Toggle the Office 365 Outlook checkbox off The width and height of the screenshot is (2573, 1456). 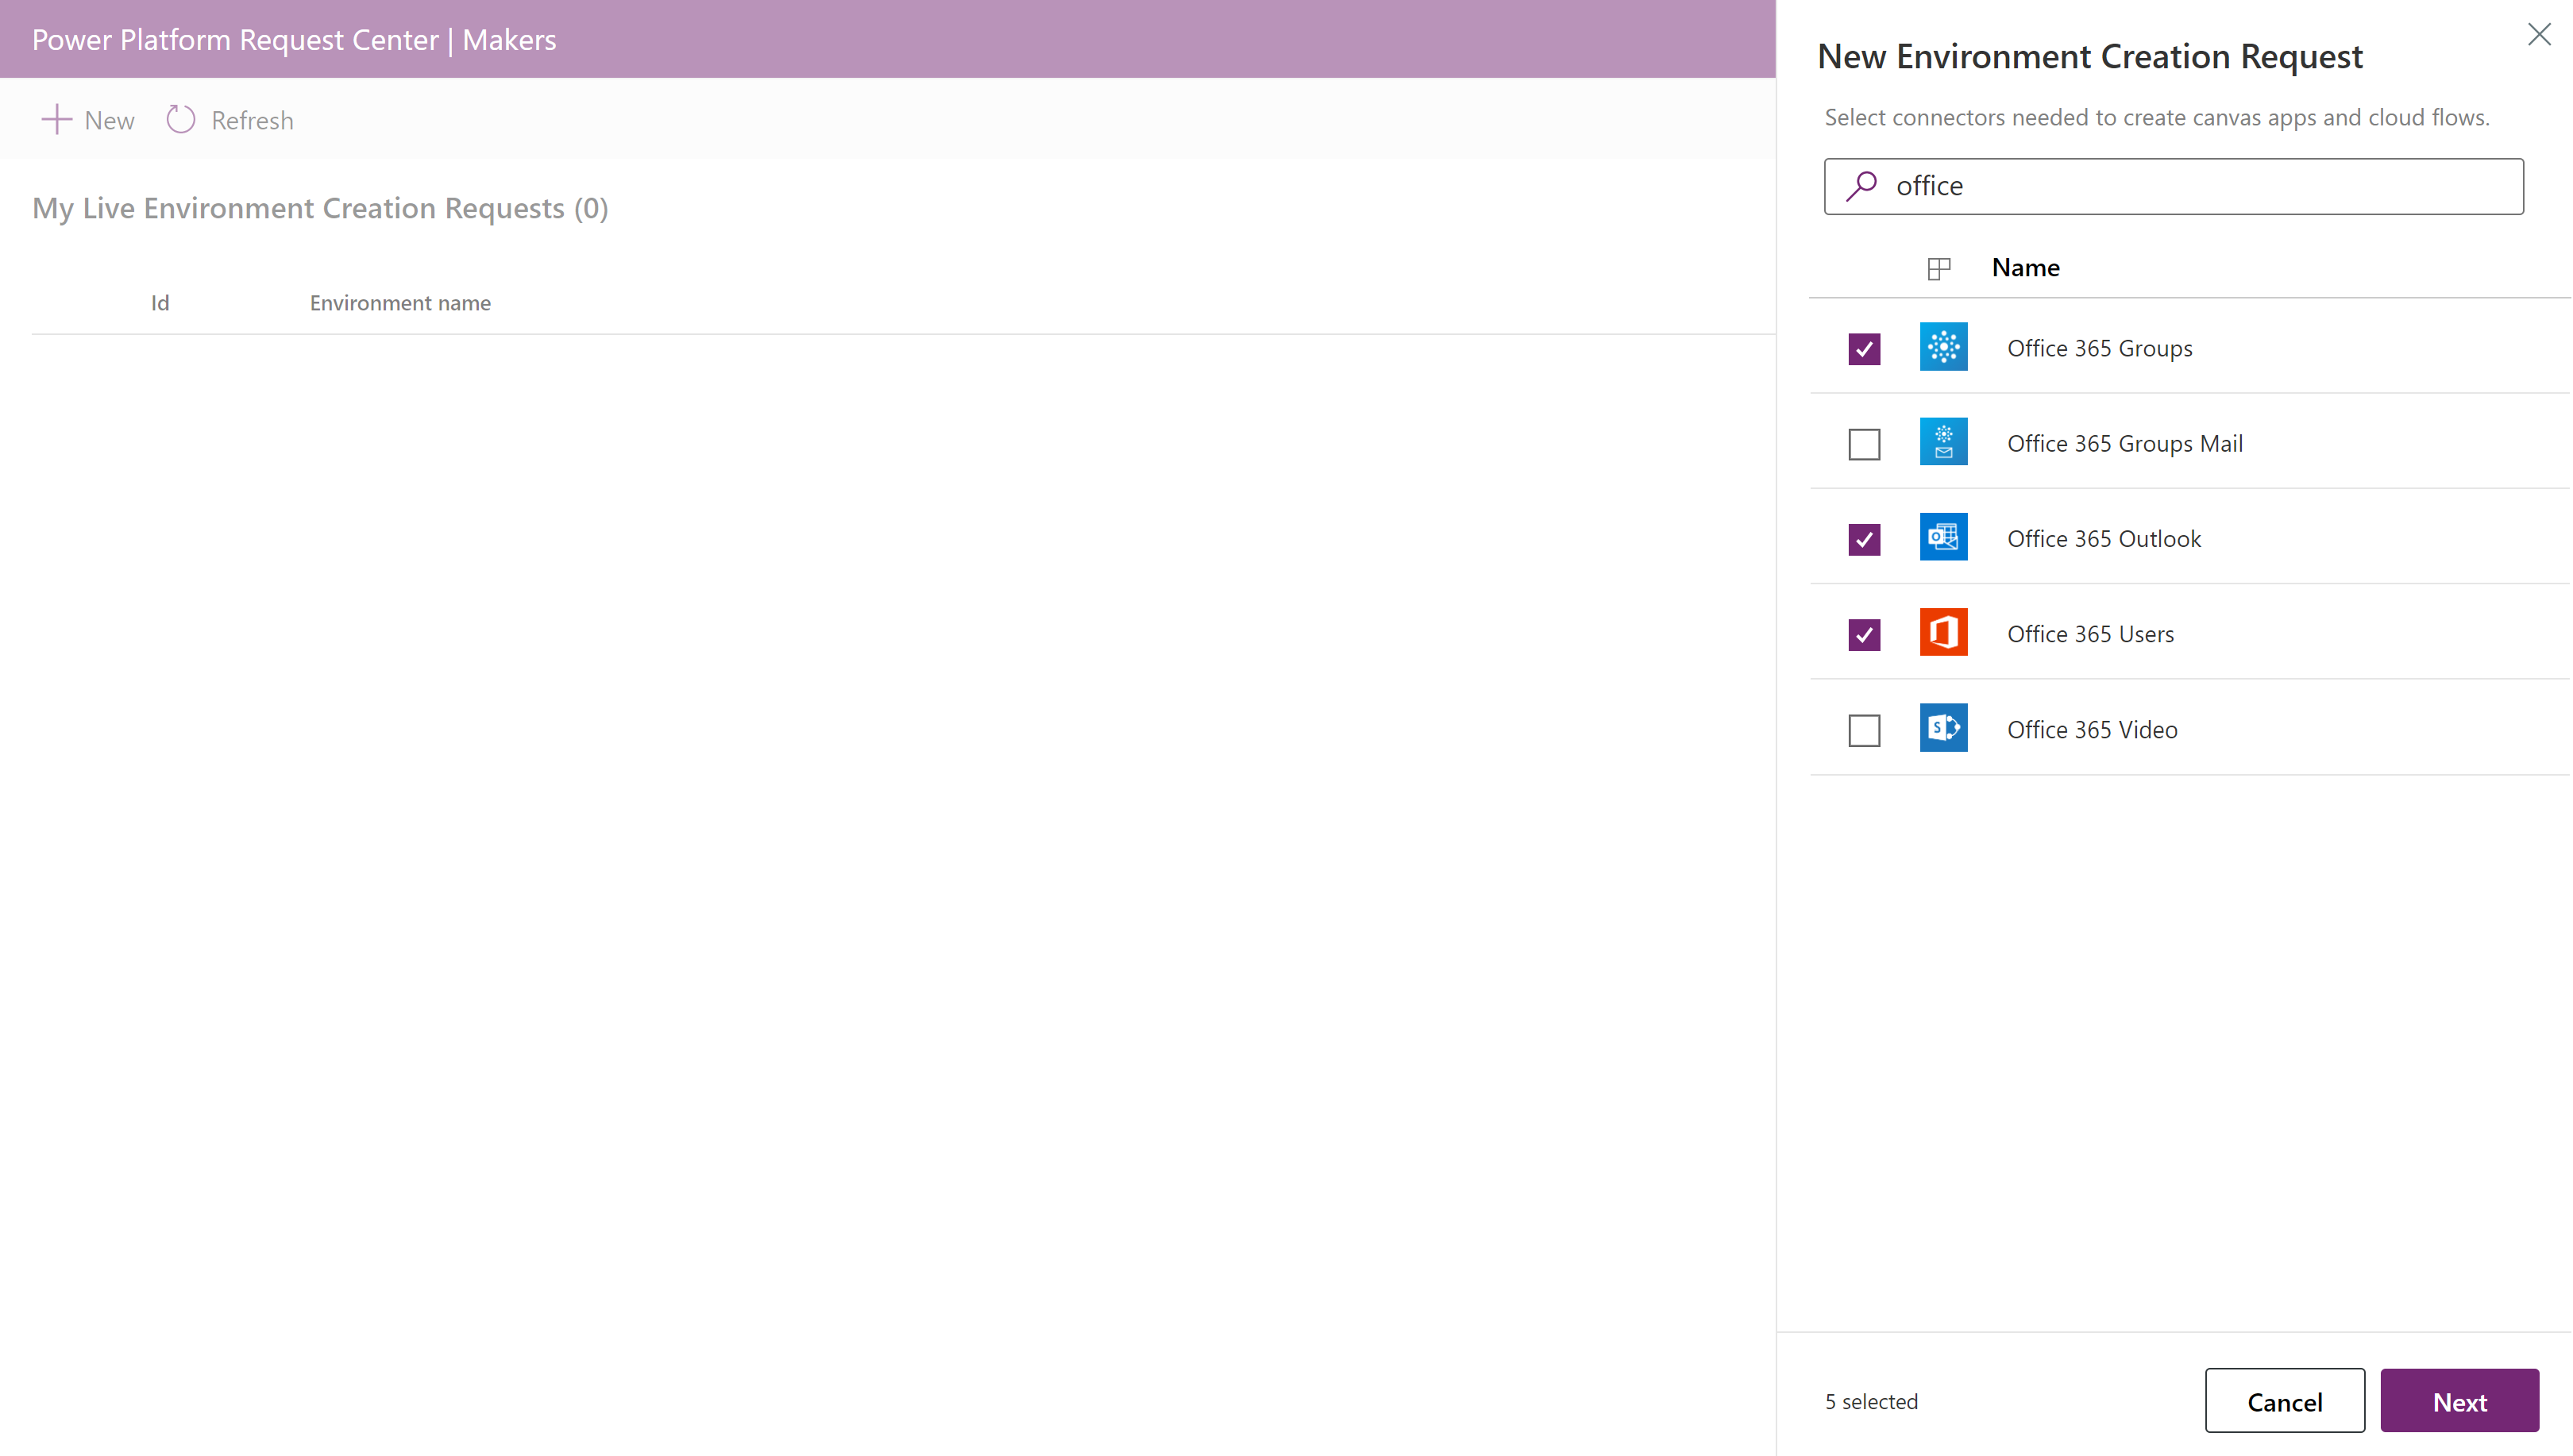1865,537
